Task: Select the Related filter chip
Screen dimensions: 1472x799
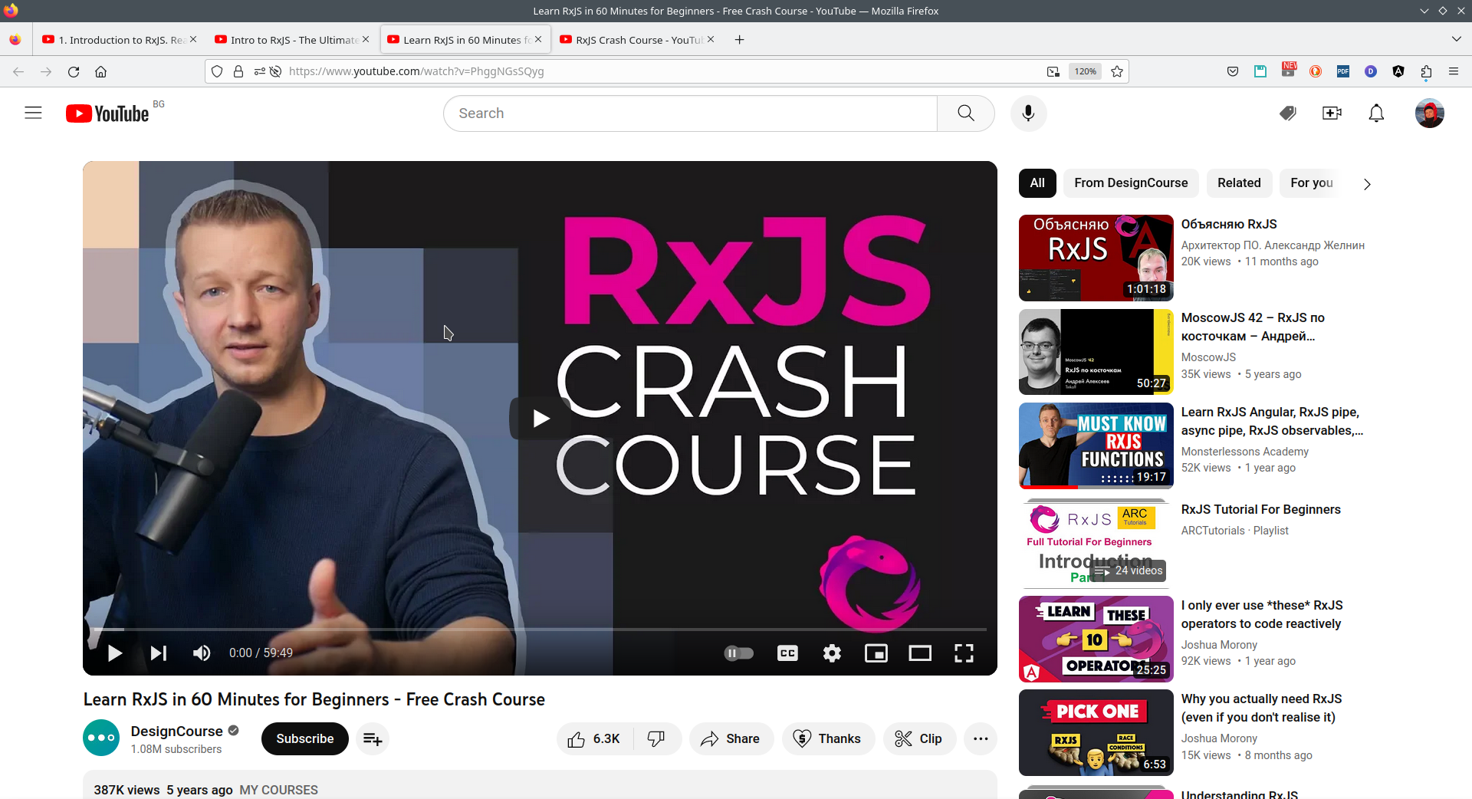Action: tap(1239, 182)
